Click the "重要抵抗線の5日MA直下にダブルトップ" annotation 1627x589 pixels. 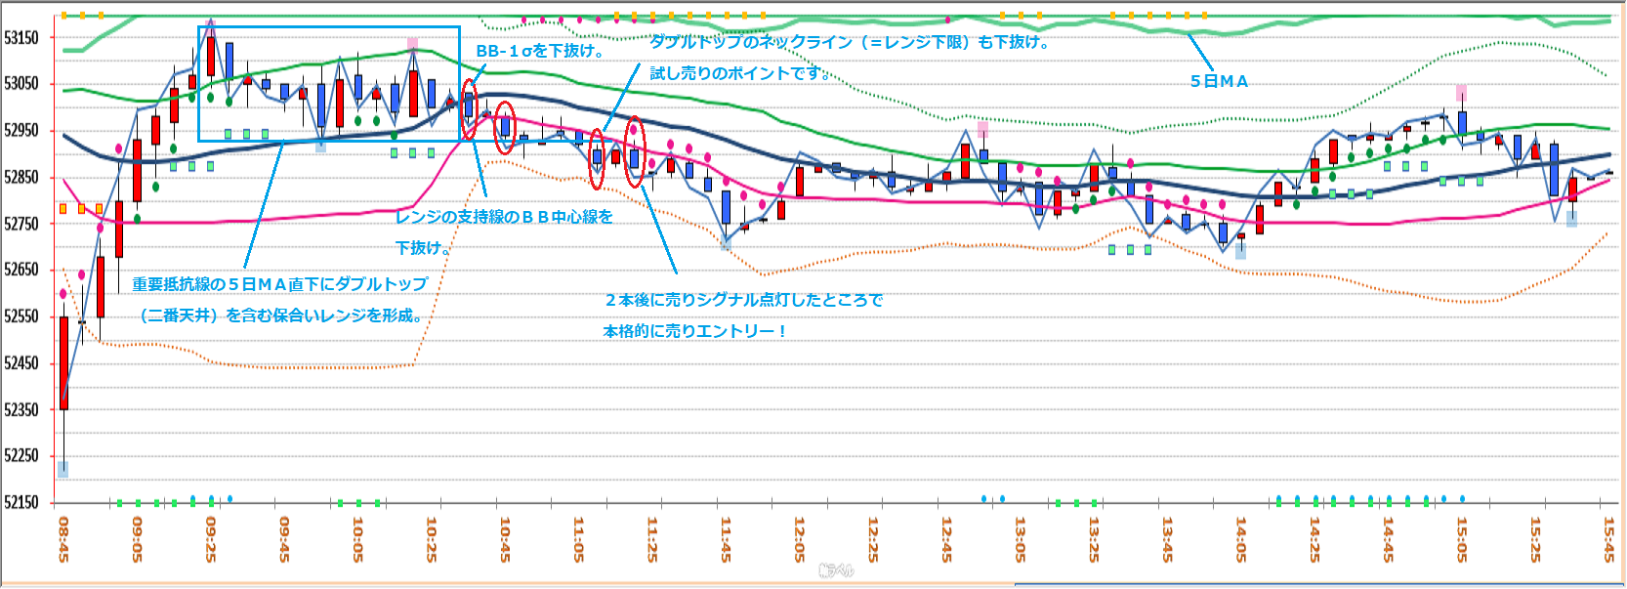pyautogui.click(x=280, y=284)
